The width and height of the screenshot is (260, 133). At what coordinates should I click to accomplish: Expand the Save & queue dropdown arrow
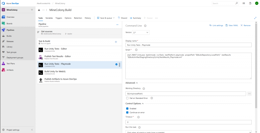click(114, 18)
